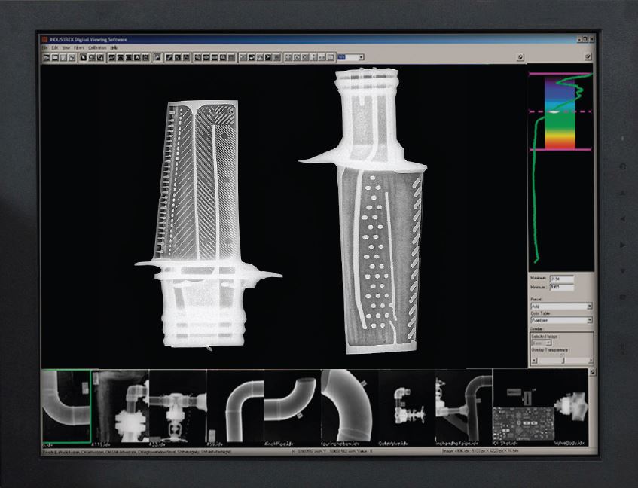Click the Save icon in toolbar
The height and width of the screenshot is (488, 638).
(x=55, y=57)
